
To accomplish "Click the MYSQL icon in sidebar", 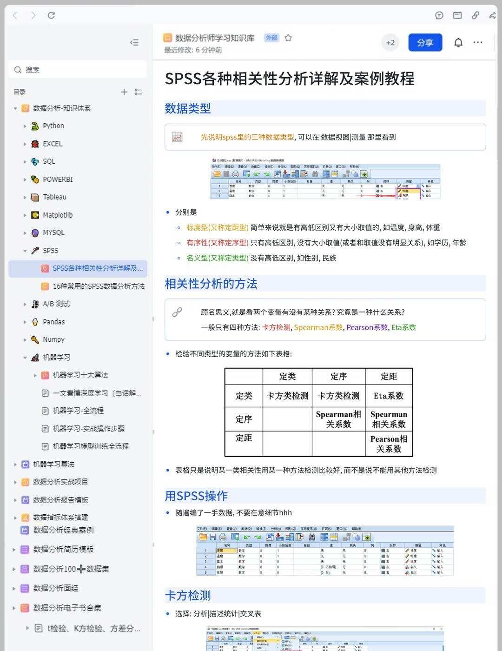I will [35, 232].
